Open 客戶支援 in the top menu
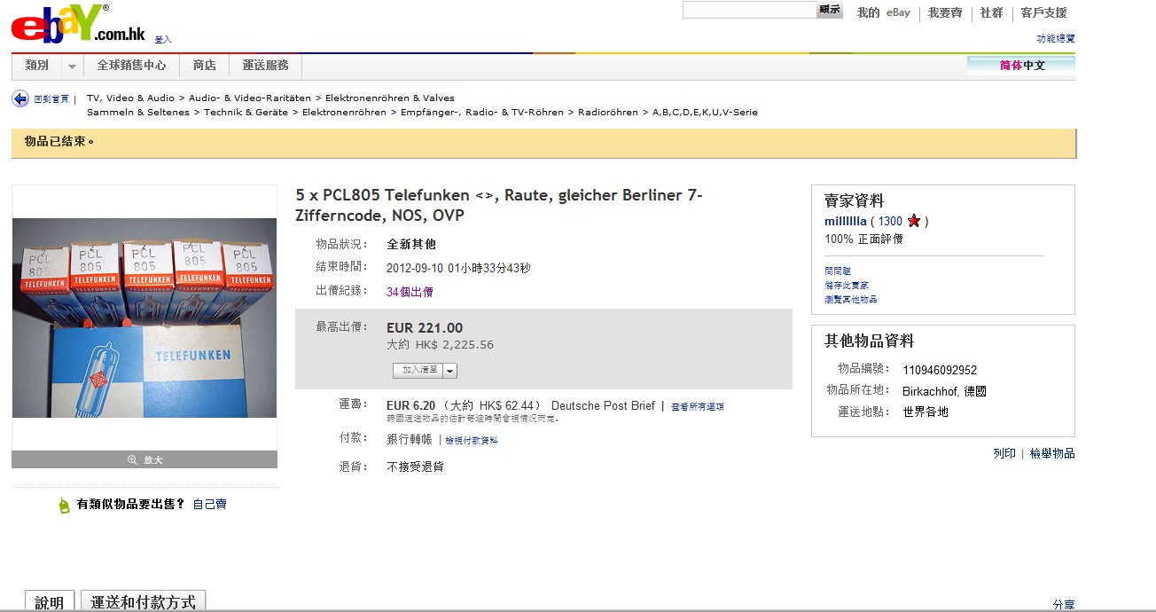Viewport: 1156px width, 612px height. pos(1043,12)
